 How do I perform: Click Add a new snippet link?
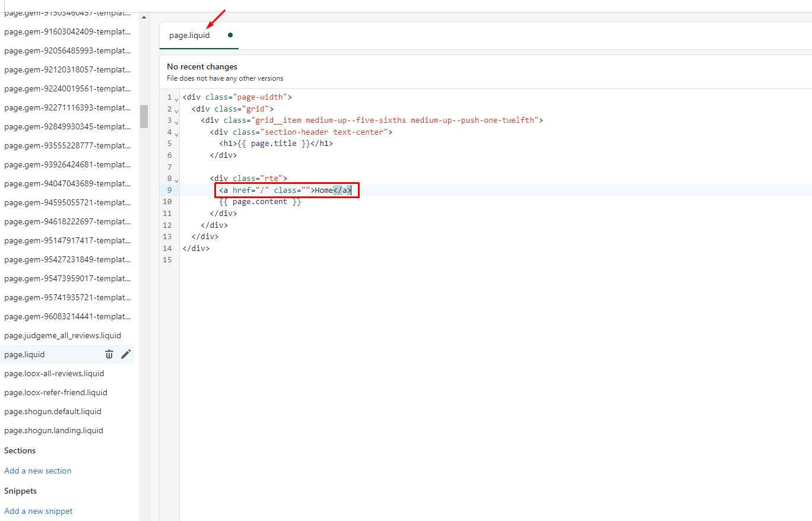tap(38, 511)
